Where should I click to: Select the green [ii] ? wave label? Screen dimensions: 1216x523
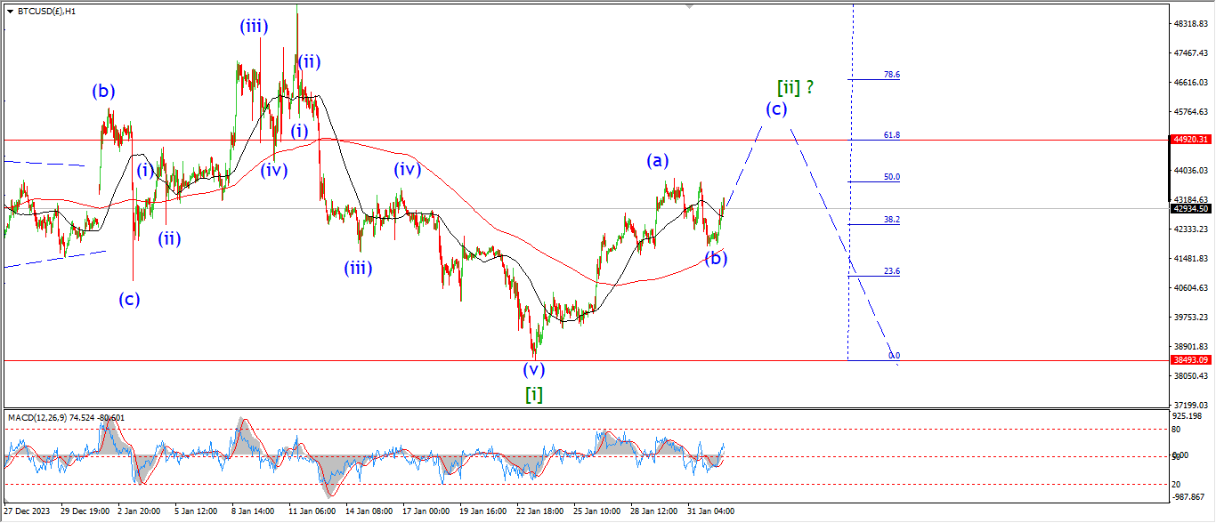(795, 87)
